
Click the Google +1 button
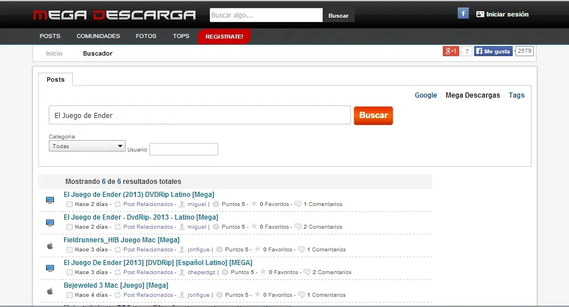click(x=451, y=51)
